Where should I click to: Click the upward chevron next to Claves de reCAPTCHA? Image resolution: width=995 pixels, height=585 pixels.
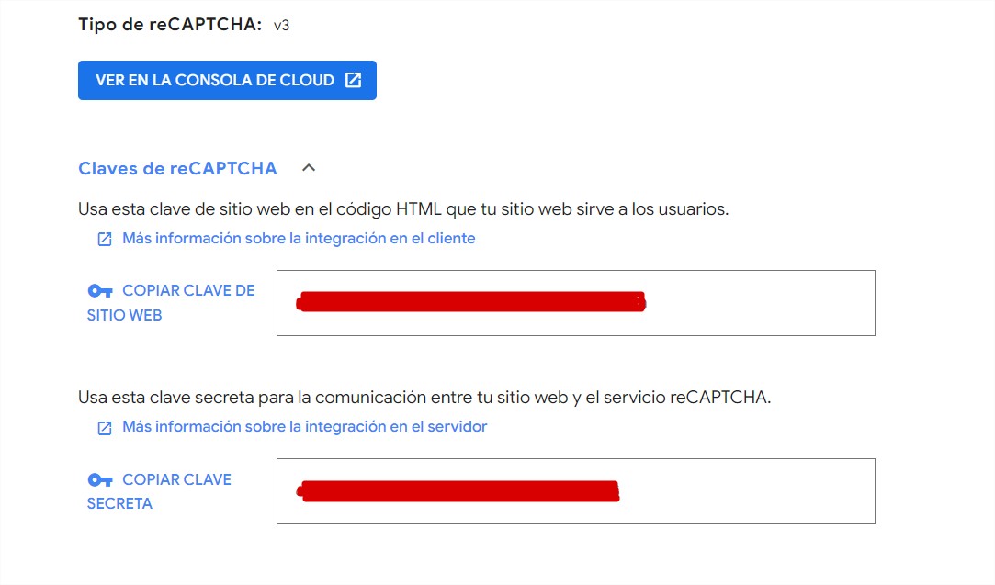pos(309,167)
